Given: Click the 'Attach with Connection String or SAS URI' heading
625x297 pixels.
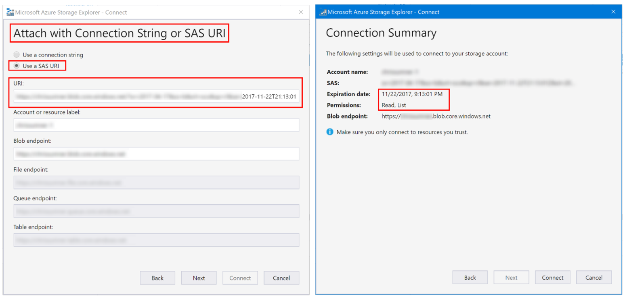Looking at the screenshot, I should 120,33.
